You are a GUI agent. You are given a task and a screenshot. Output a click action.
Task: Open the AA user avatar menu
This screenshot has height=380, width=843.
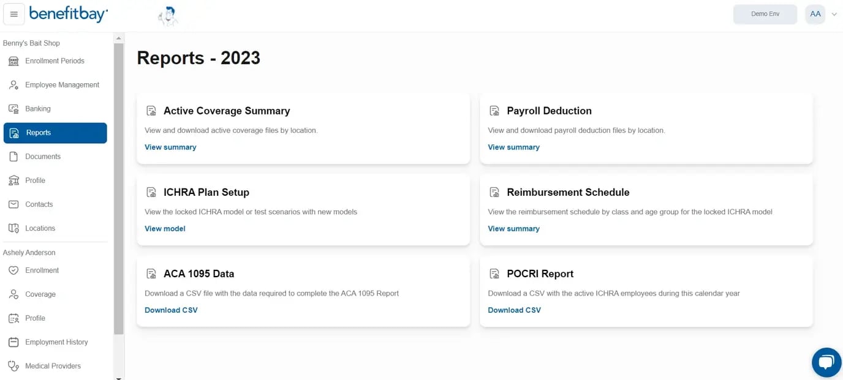tap(815, 14)
